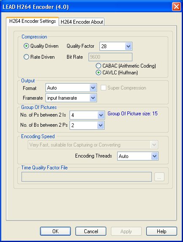Click the OK button

(x=56, y=231)
